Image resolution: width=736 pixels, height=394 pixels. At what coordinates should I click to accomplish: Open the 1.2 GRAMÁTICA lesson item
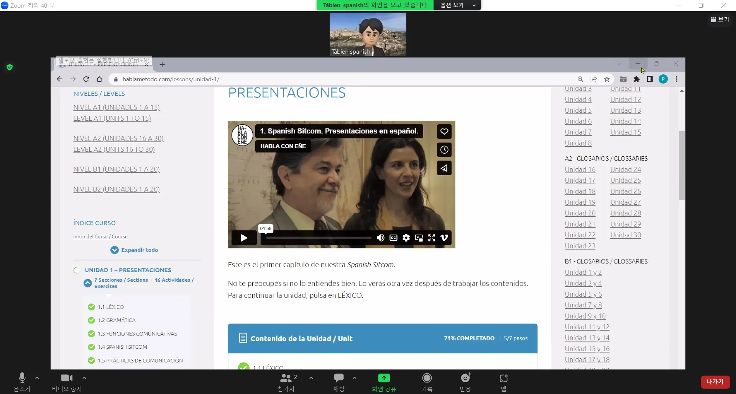coord(116,320)
